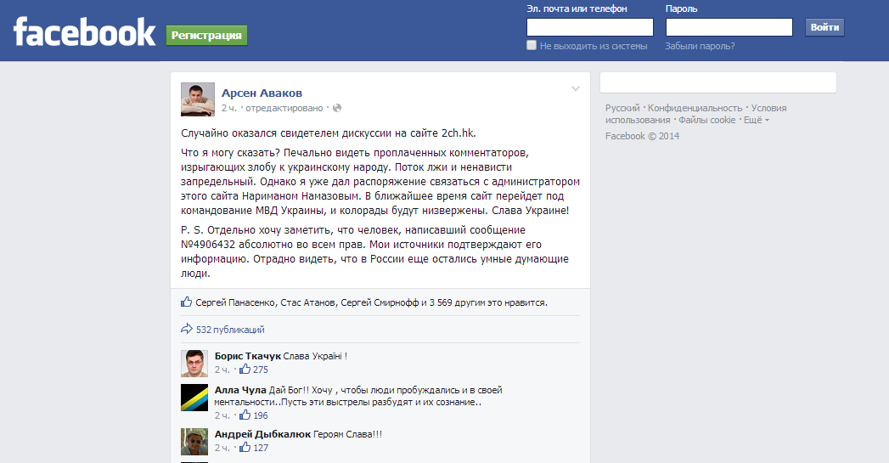Open Стас Атанов's profile link
This screenshot has height=463, width=889.
308,303
